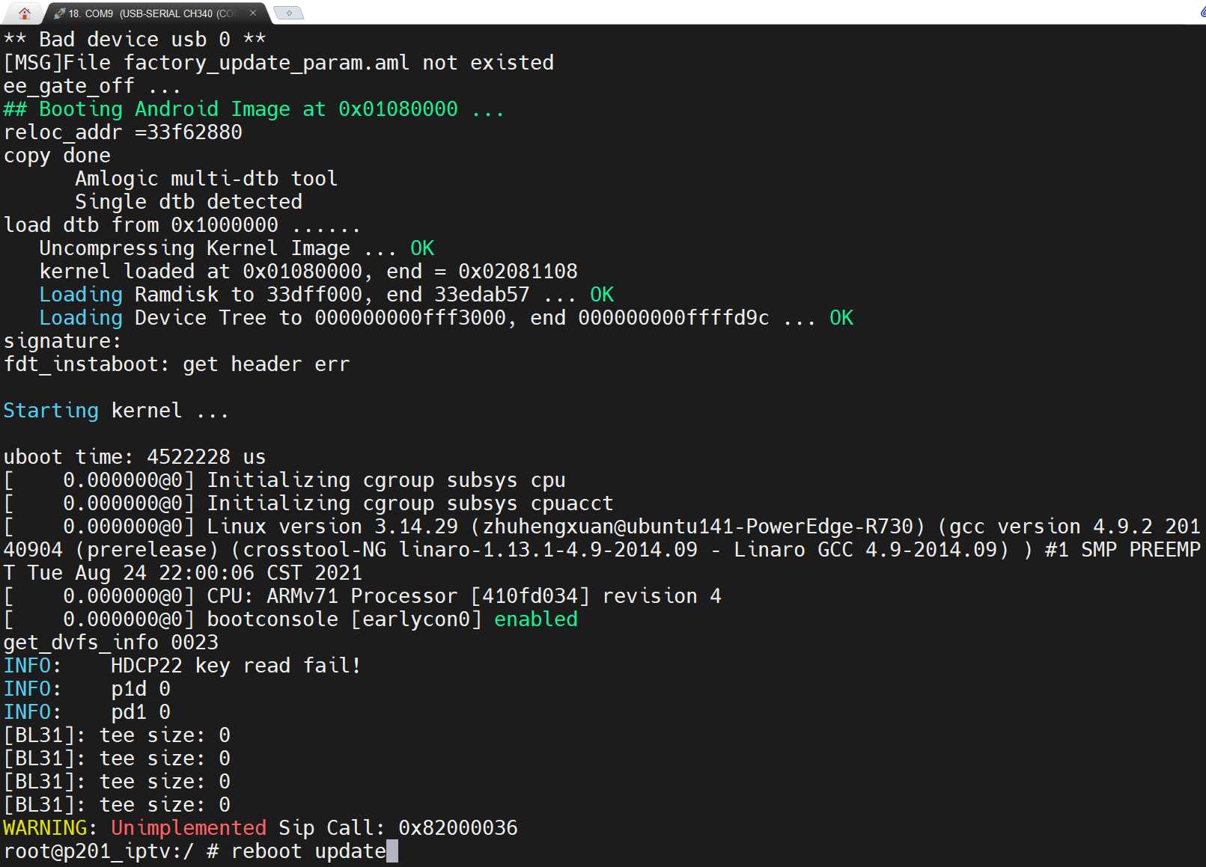
Task: Click the green 'enabled' bootconsole word
Action: tap(536, 619)
